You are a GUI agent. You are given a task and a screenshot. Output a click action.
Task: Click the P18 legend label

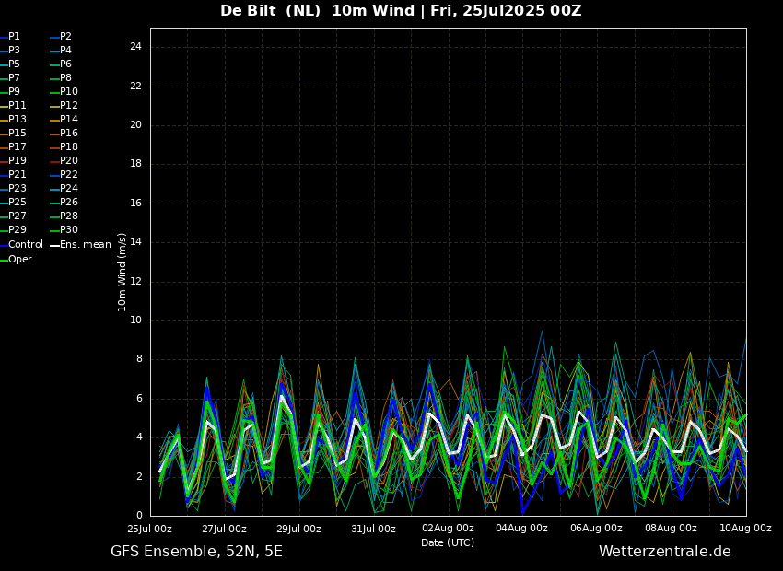[69, 147]
